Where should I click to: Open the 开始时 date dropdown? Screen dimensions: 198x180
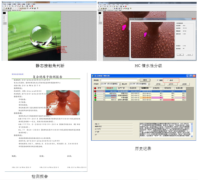[120, 84]
